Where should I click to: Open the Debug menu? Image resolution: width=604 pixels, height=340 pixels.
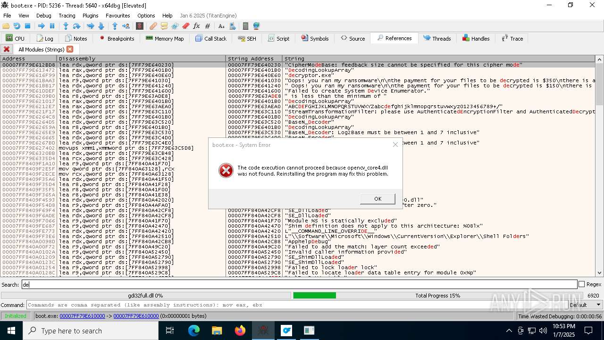pyautogui.click(x=44, y=16)
